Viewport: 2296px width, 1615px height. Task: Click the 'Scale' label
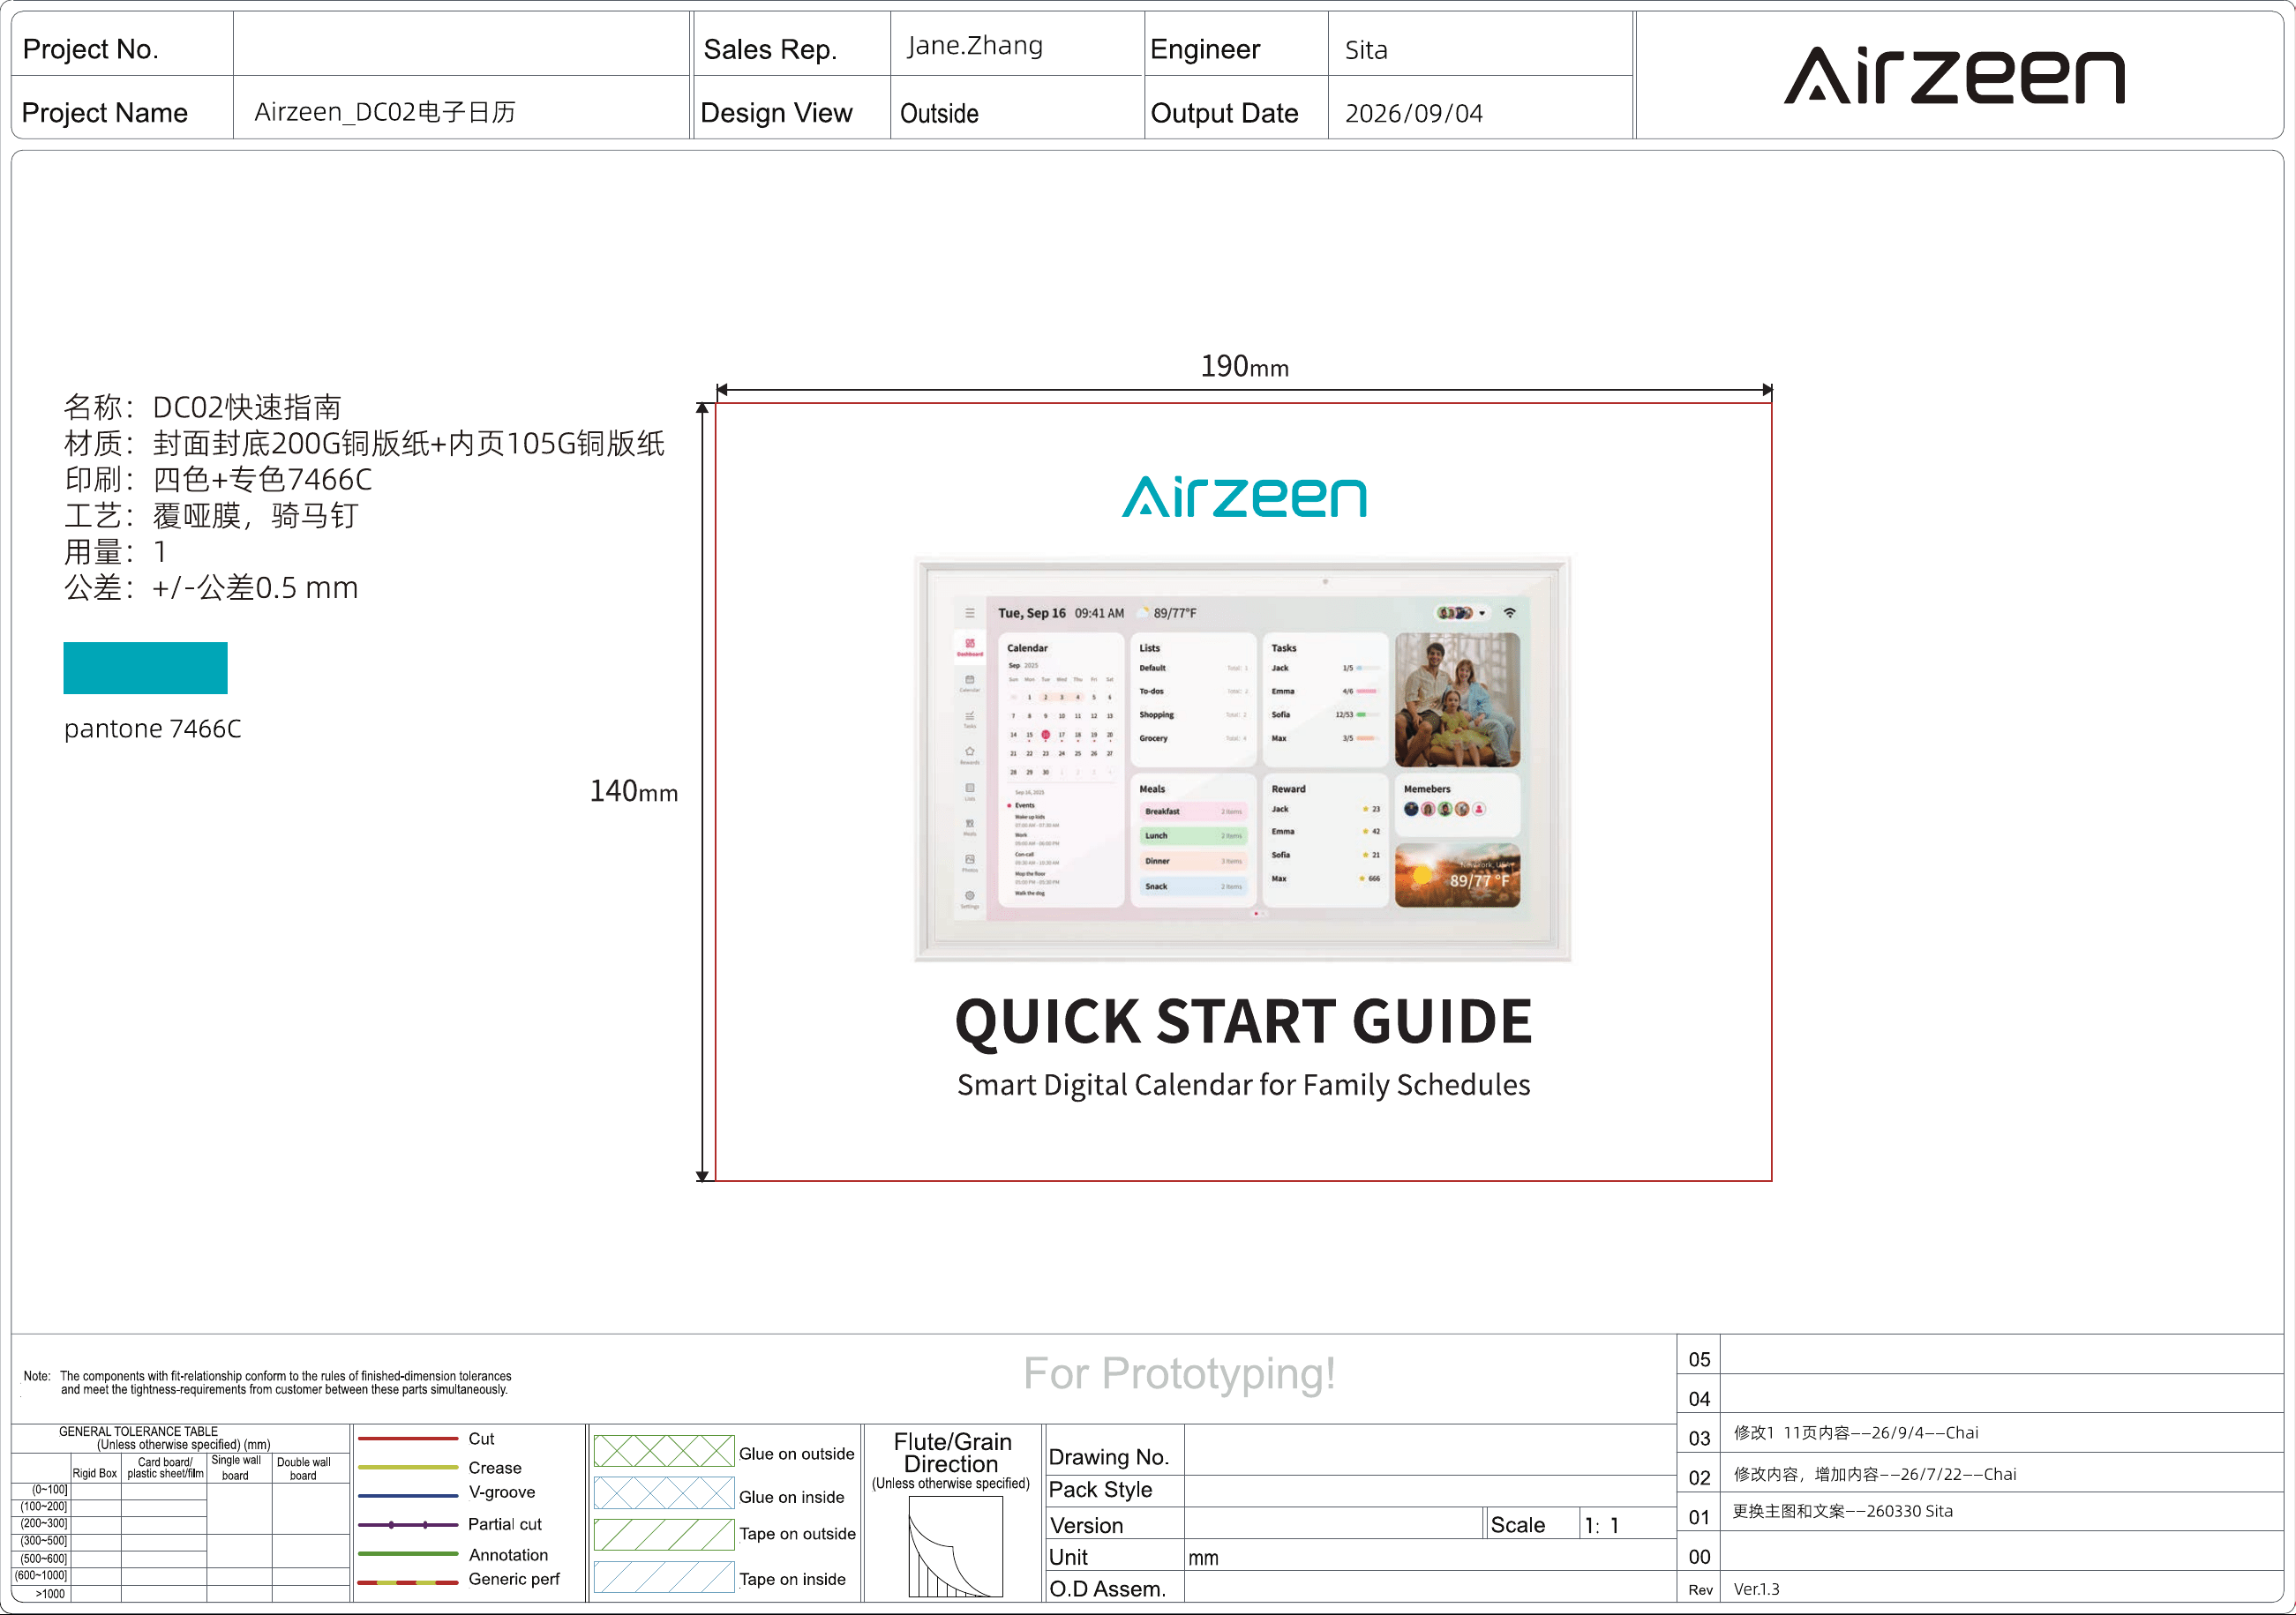tap(1518, 1525)
